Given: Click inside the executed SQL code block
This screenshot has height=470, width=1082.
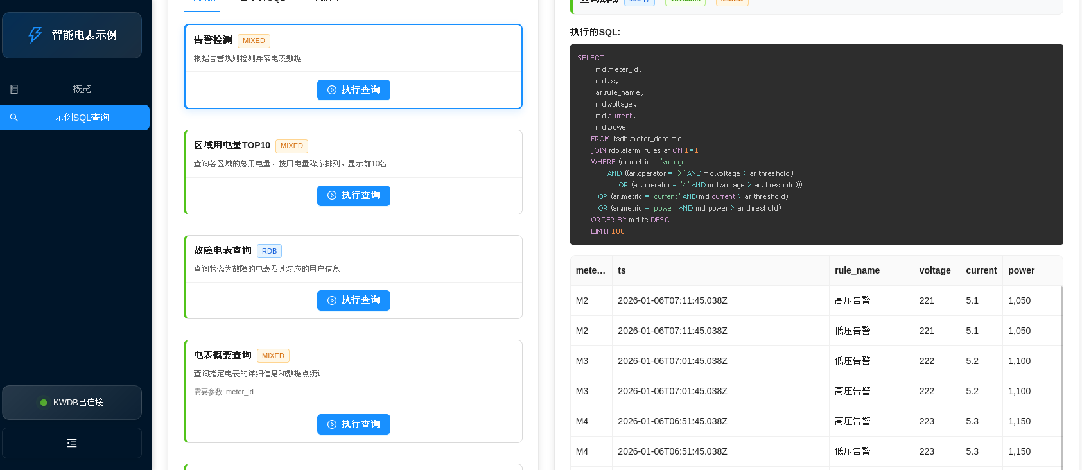Looking at the screenshot, I should 817,144.
